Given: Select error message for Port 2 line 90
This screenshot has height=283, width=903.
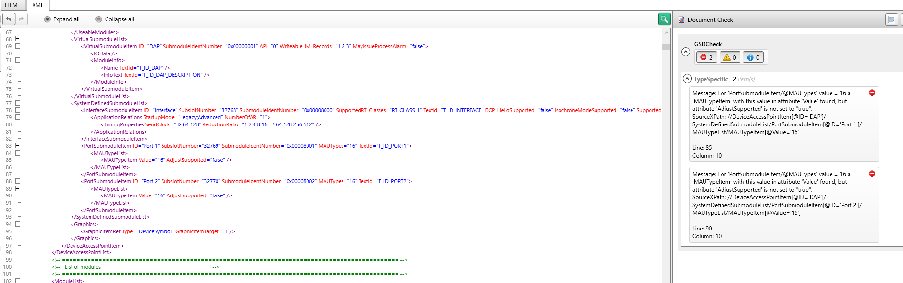Looking at the screenshot, I should [x=784, y=205].
